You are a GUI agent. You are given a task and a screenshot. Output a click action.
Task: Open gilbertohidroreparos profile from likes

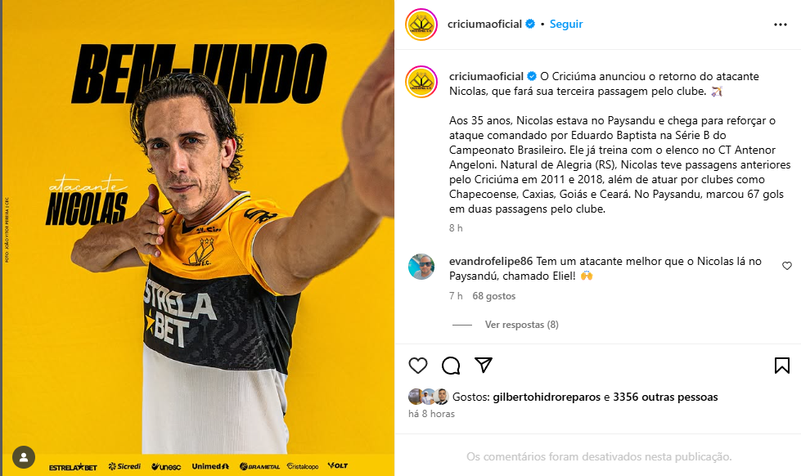[547, 397]
